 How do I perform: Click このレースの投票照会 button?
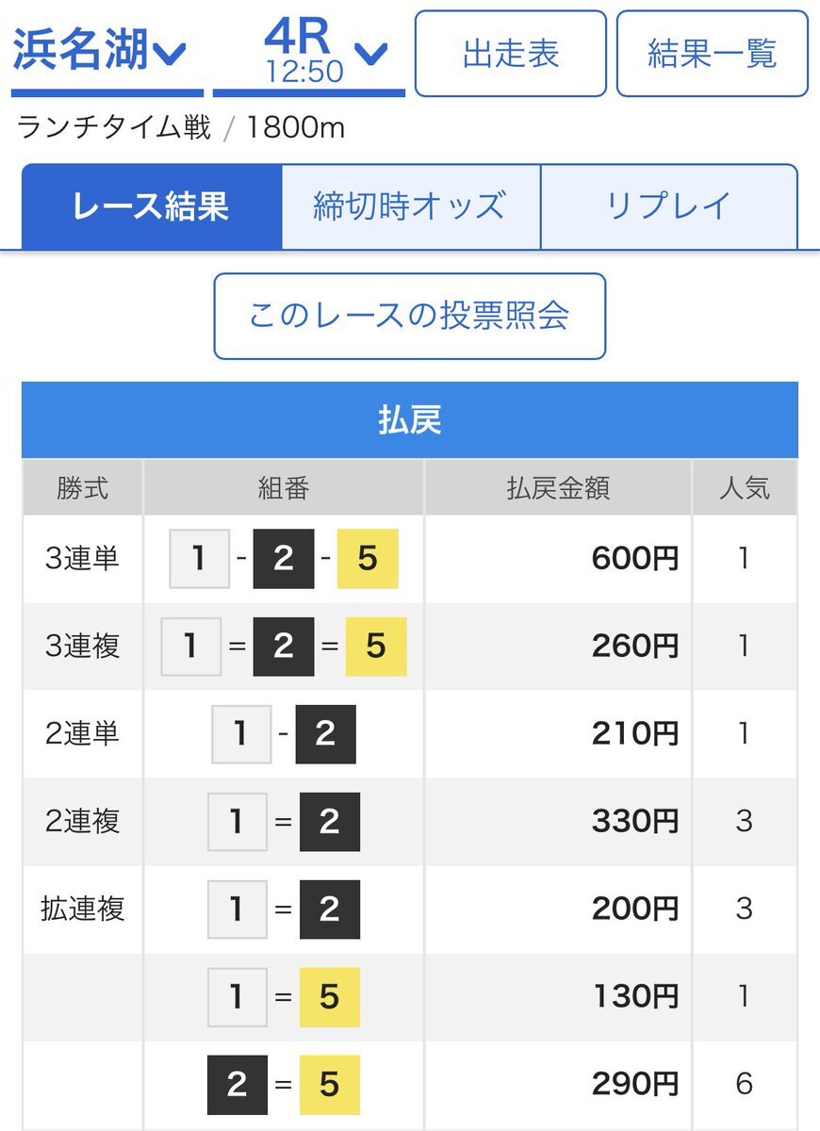(409, 316)
